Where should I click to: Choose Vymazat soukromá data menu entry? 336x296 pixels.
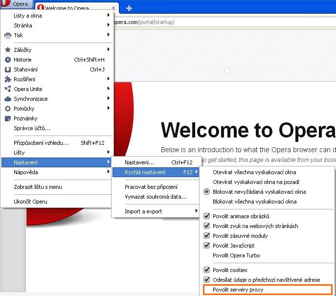click(x=156, y=197)
